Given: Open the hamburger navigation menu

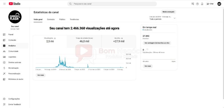Looking at the screenshot, I should pyautogui.click(x=4, y=4).
